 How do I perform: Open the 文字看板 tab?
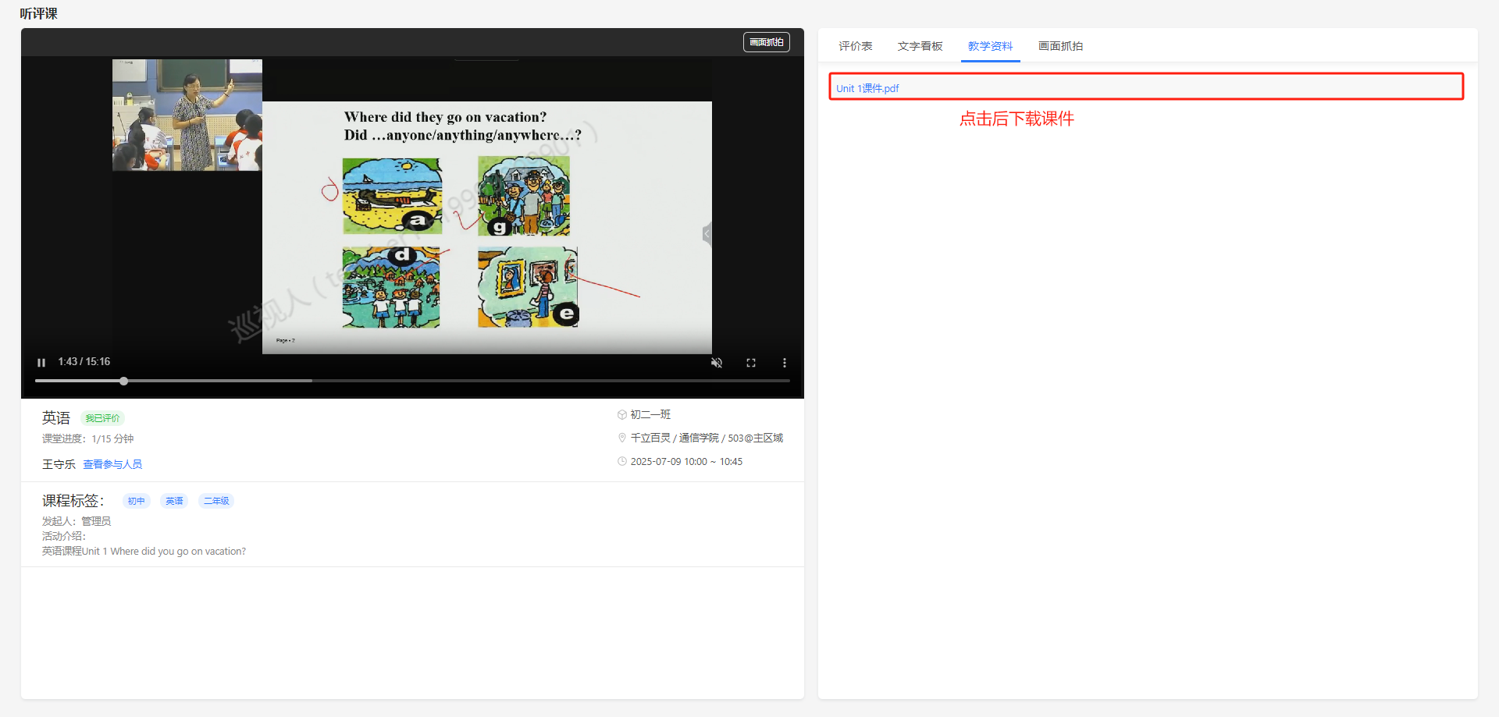920,46
